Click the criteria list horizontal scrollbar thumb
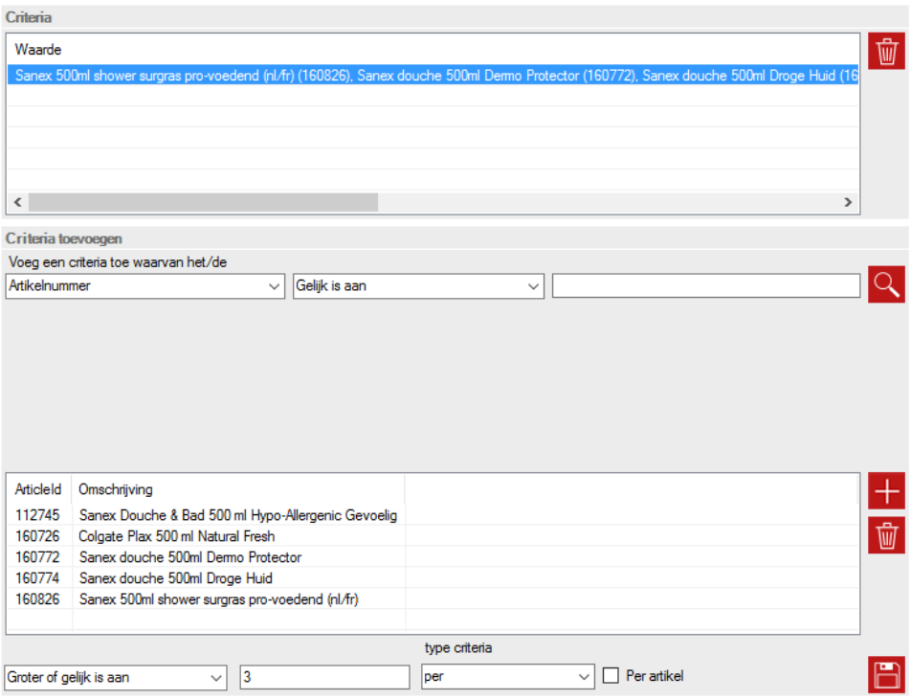The width and height of the screenshot is (911, 700). pos(203,202)
